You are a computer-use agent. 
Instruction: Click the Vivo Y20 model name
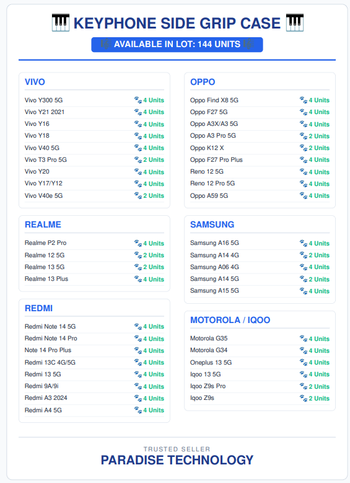click(37, 172)
